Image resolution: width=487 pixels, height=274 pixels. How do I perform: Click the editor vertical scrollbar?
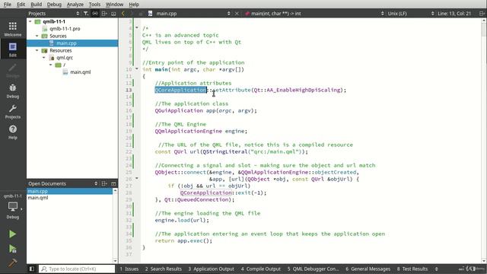tap(484, 140)
